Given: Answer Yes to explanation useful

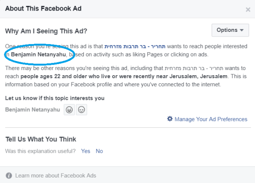Looking at the screenshot, I should pyautogui.click(x=85, y=151).
